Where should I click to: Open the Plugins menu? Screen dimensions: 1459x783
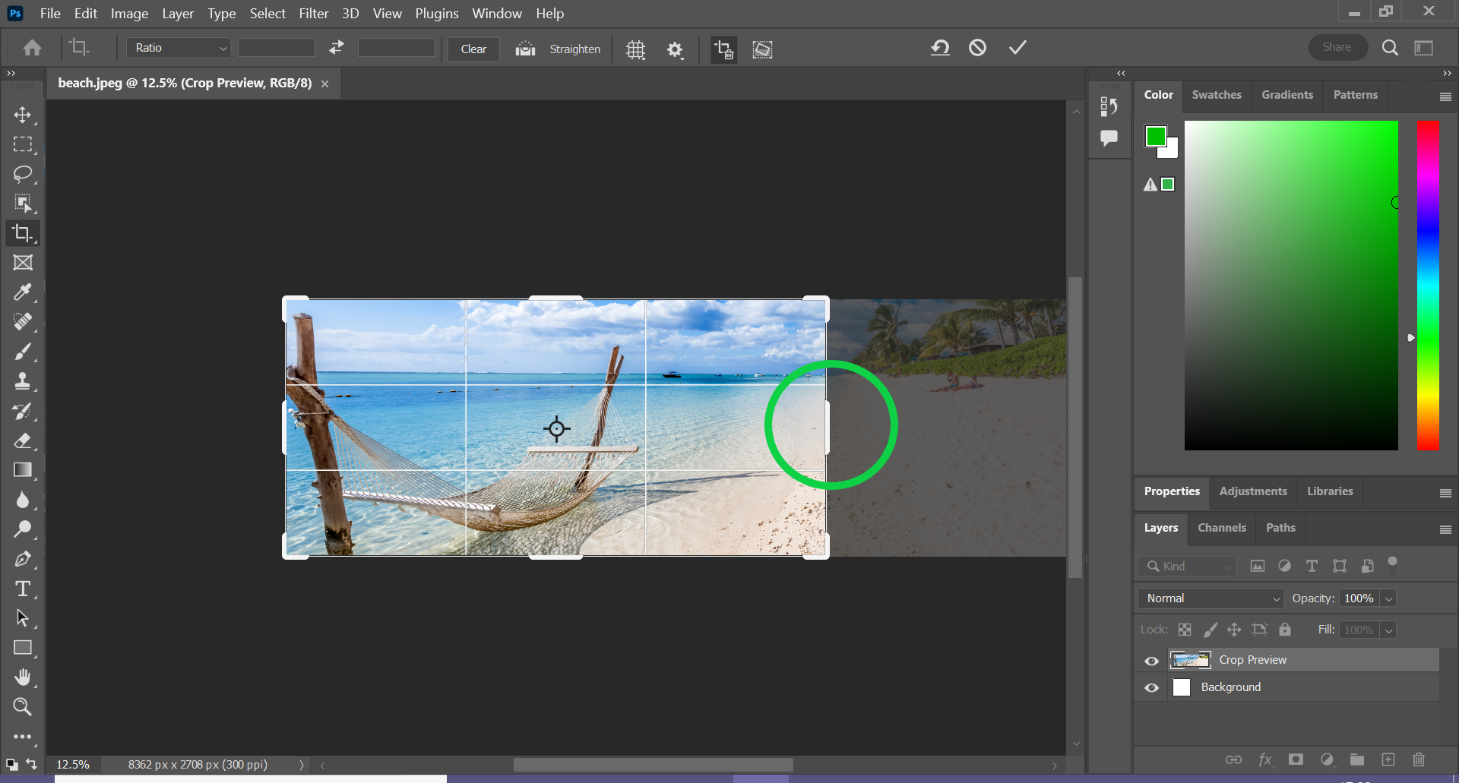437,14
